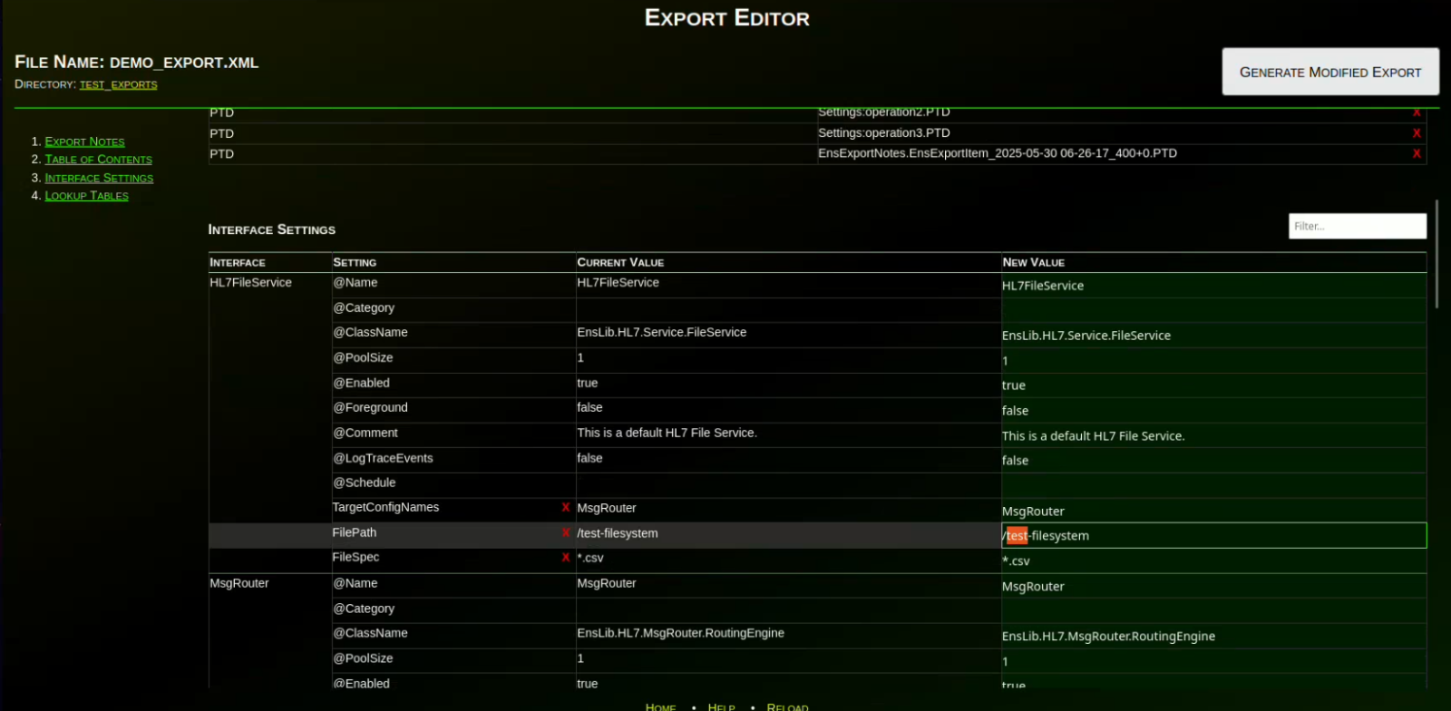Open the Help link in footer
Viewport: 1451px width, 711px height.
coord(721,706)
